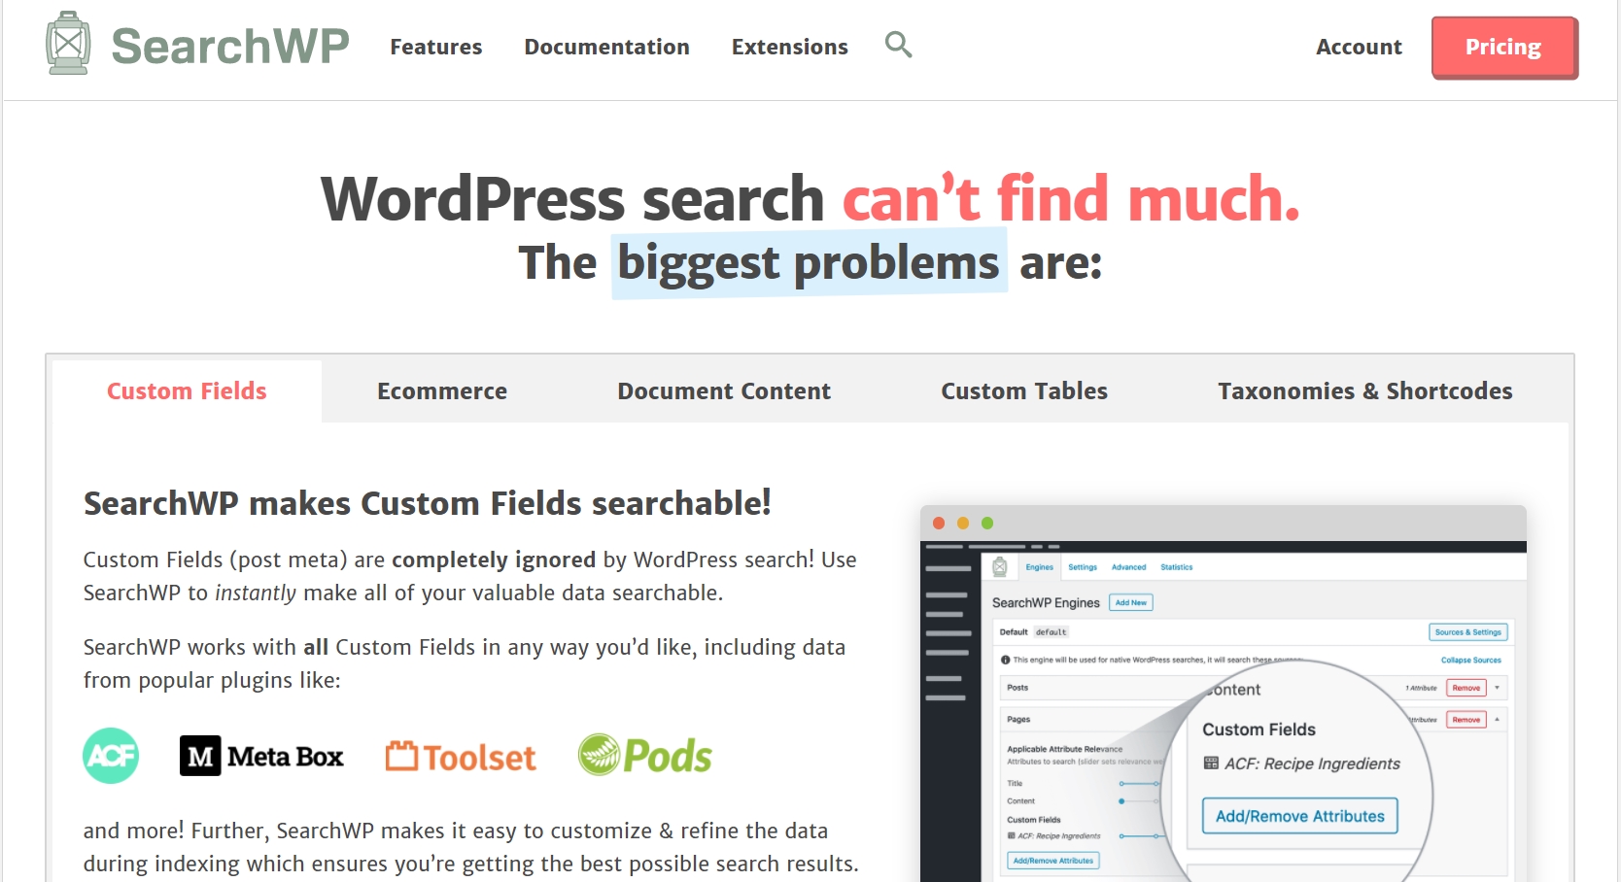The width and height of the screenshot is (1621, 882).
Task: Click the magnified Add/Remove Attributes button
Action: 1300,816
